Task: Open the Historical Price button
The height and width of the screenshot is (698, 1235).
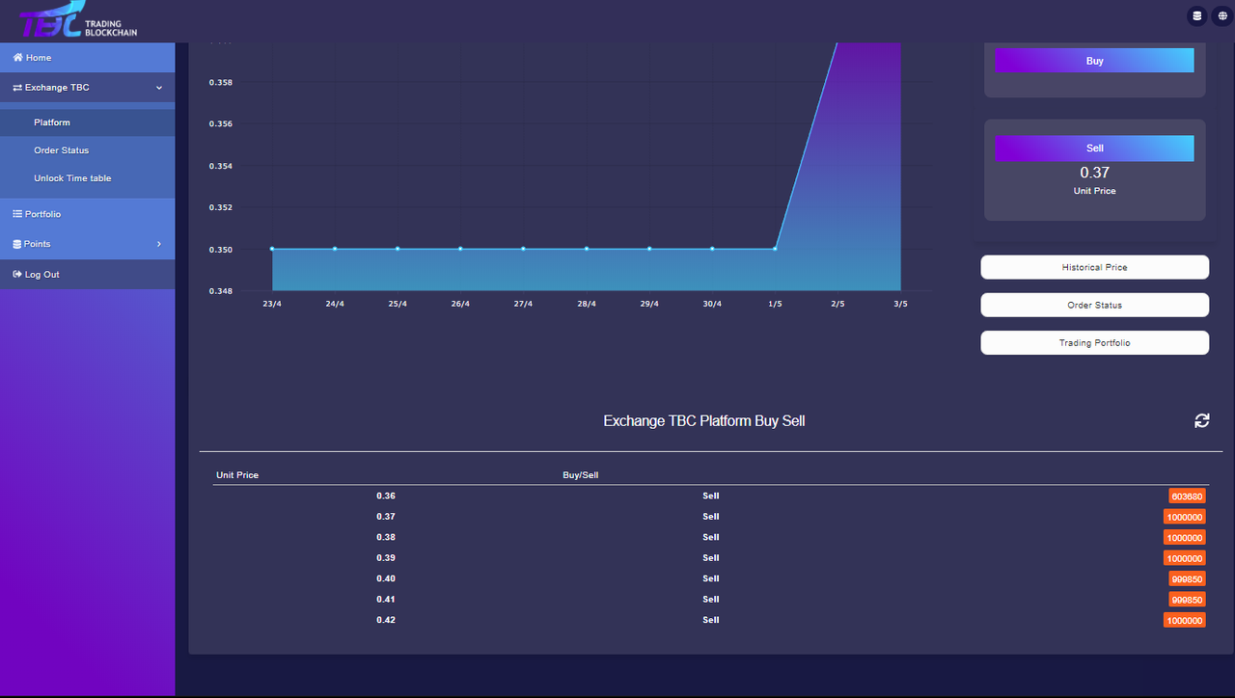Action: click(1094, 267)
